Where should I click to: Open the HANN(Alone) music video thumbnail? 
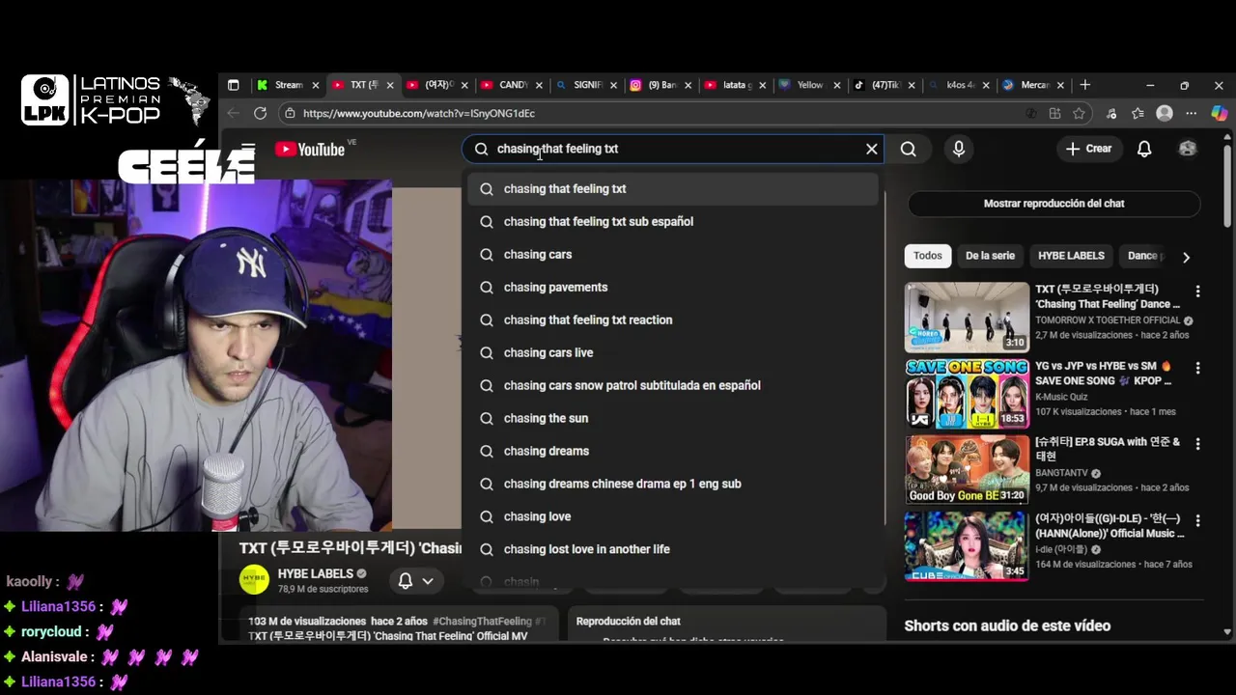click(x=967, y=546)
